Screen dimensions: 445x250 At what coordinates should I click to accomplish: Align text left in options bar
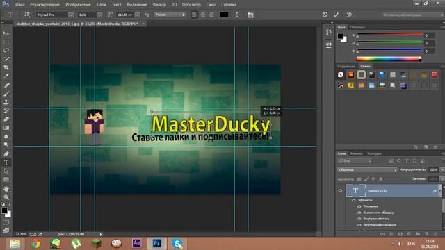[194, 15]
